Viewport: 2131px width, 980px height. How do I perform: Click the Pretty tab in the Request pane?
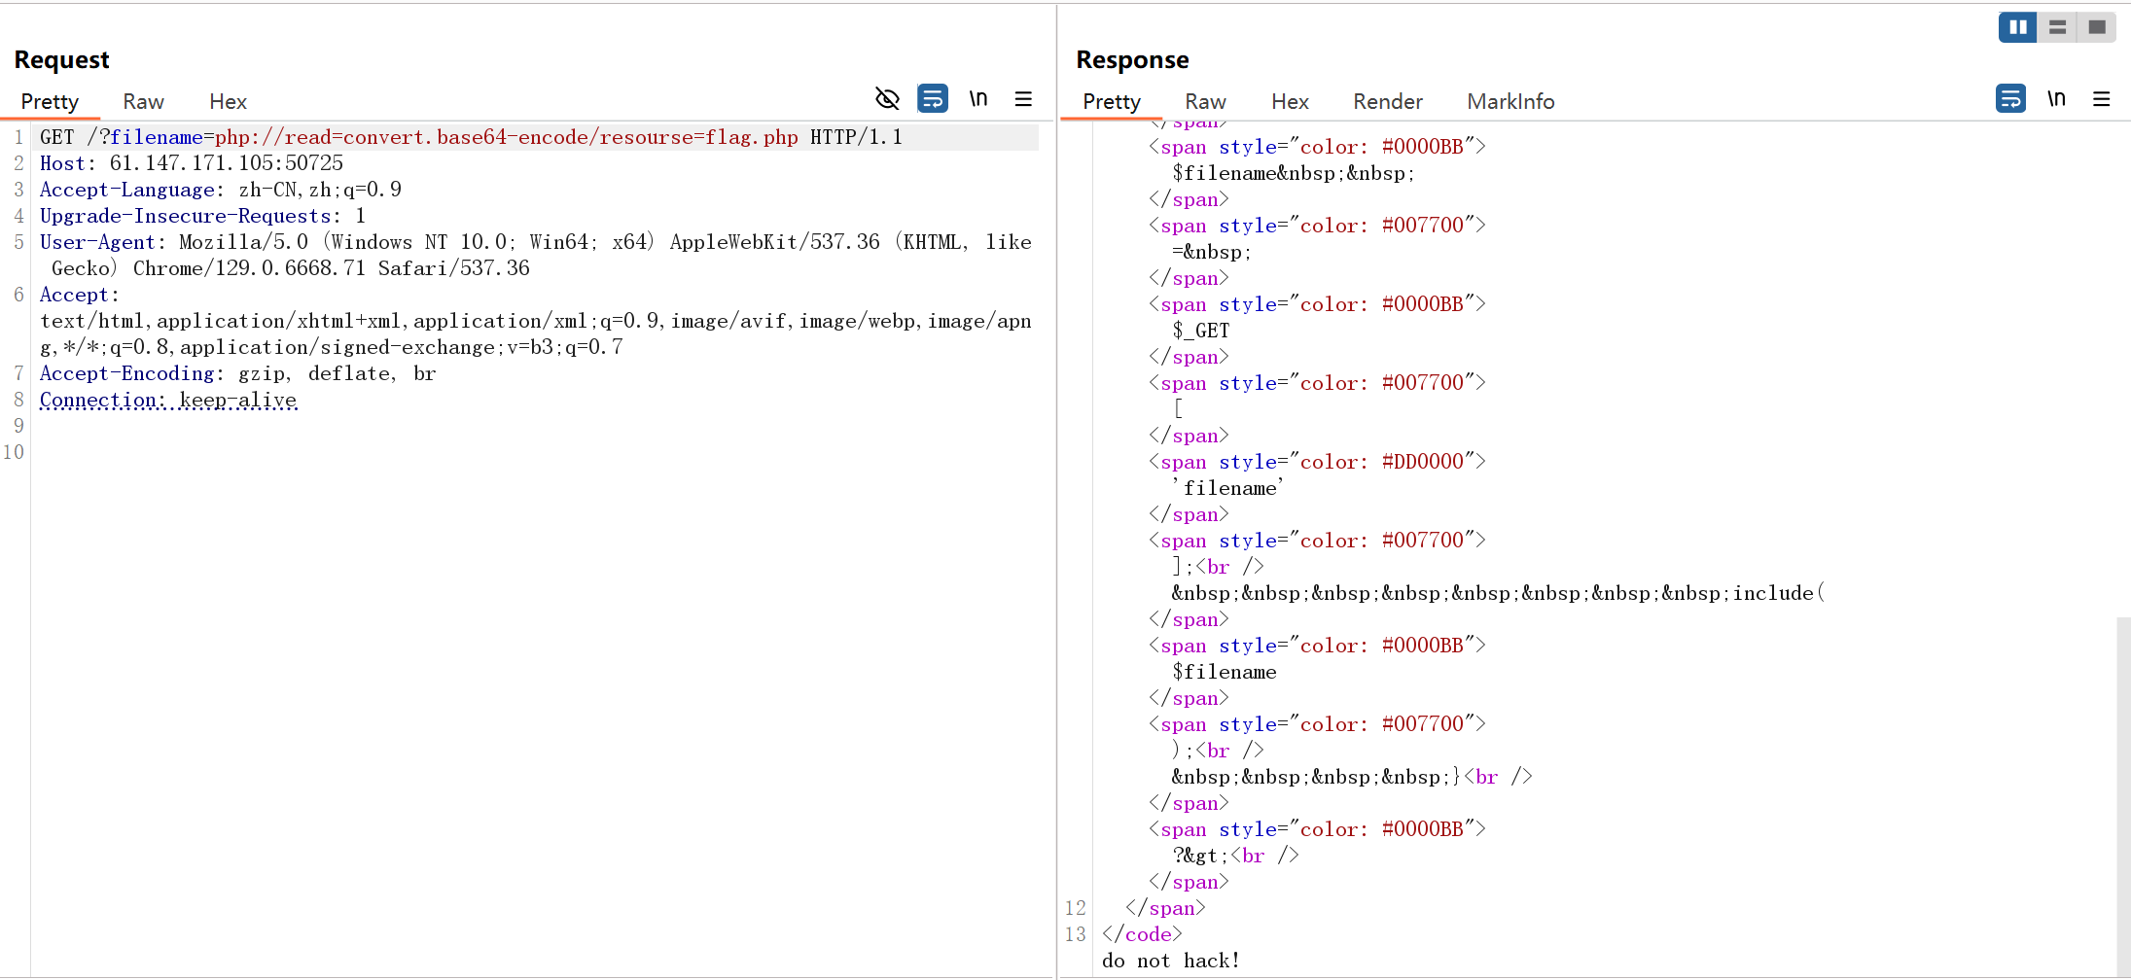[51, 101]
